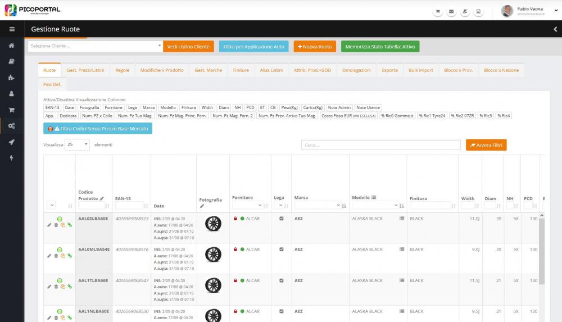Open model list icon for AAL0SLBA60E row
This screenshot has height=322, width=562.
[402, 219]
